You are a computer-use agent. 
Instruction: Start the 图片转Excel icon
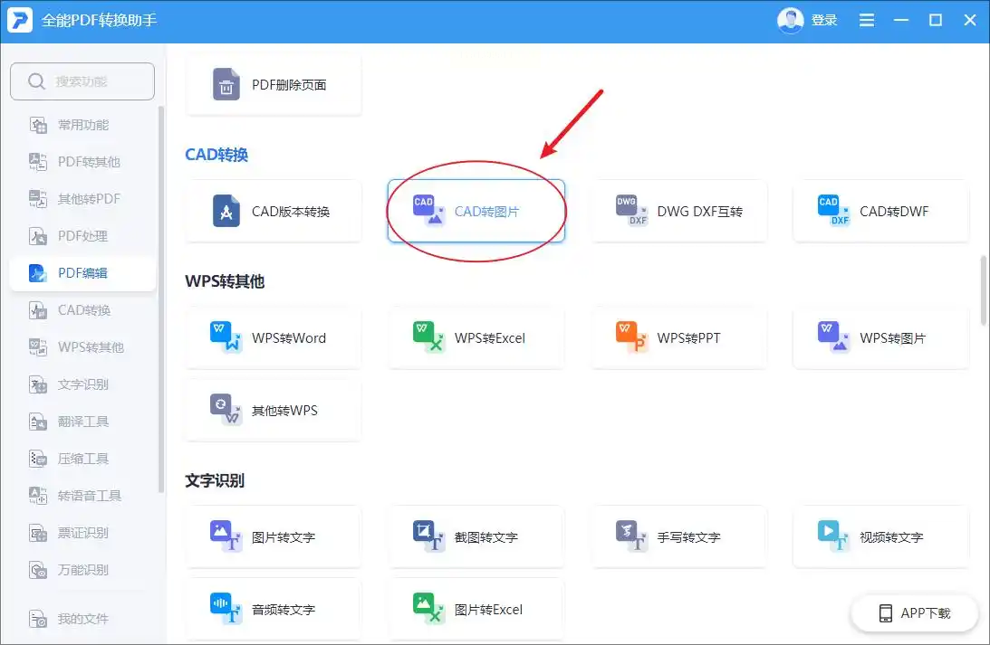428,609
